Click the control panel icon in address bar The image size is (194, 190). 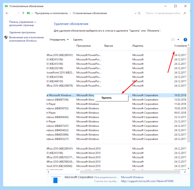click(x=28, y=13)
